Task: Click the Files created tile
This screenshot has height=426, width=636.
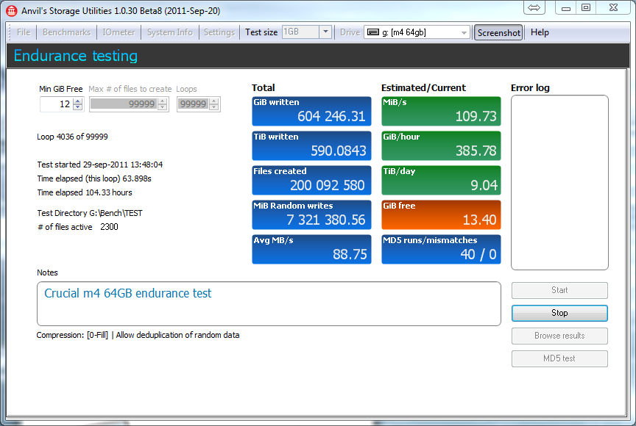Action: pyautogui.click(x=311, y=180)
